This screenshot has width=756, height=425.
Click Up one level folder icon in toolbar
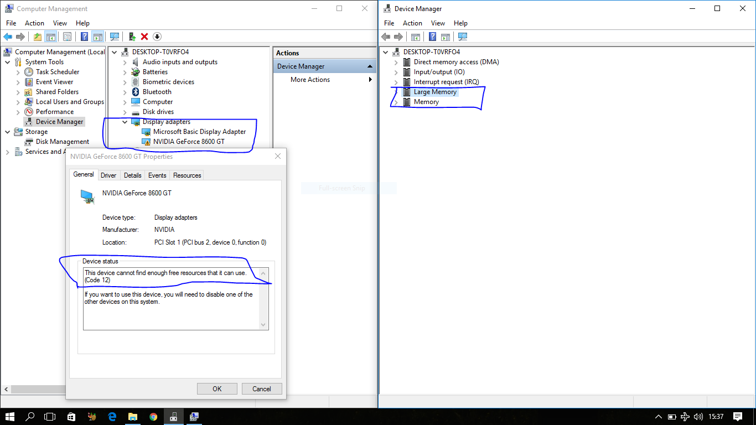coord(37,37)
